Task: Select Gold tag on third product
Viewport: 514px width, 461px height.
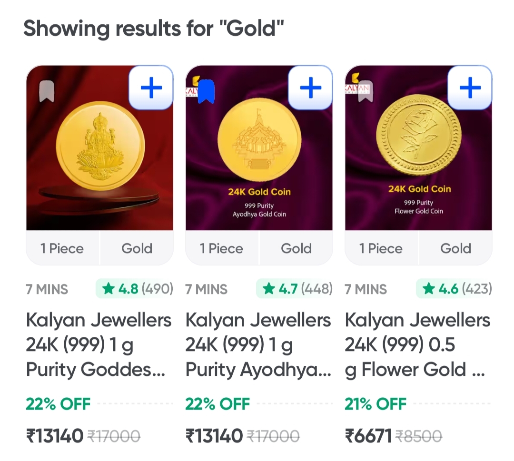Action: pyautogui.click(x=456, y=248)
